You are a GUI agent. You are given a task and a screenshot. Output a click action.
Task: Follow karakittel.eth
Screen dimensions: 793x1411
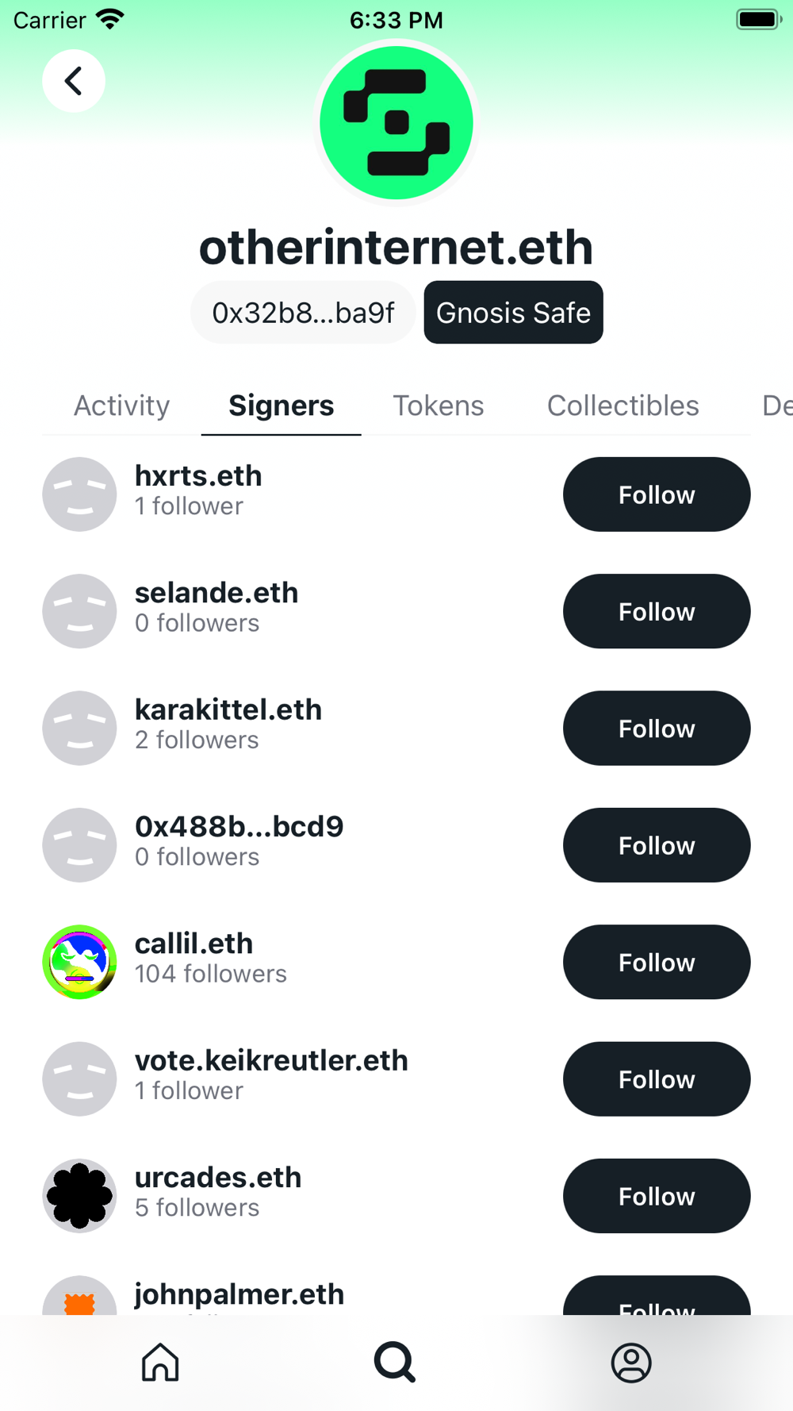pos(657,729)
